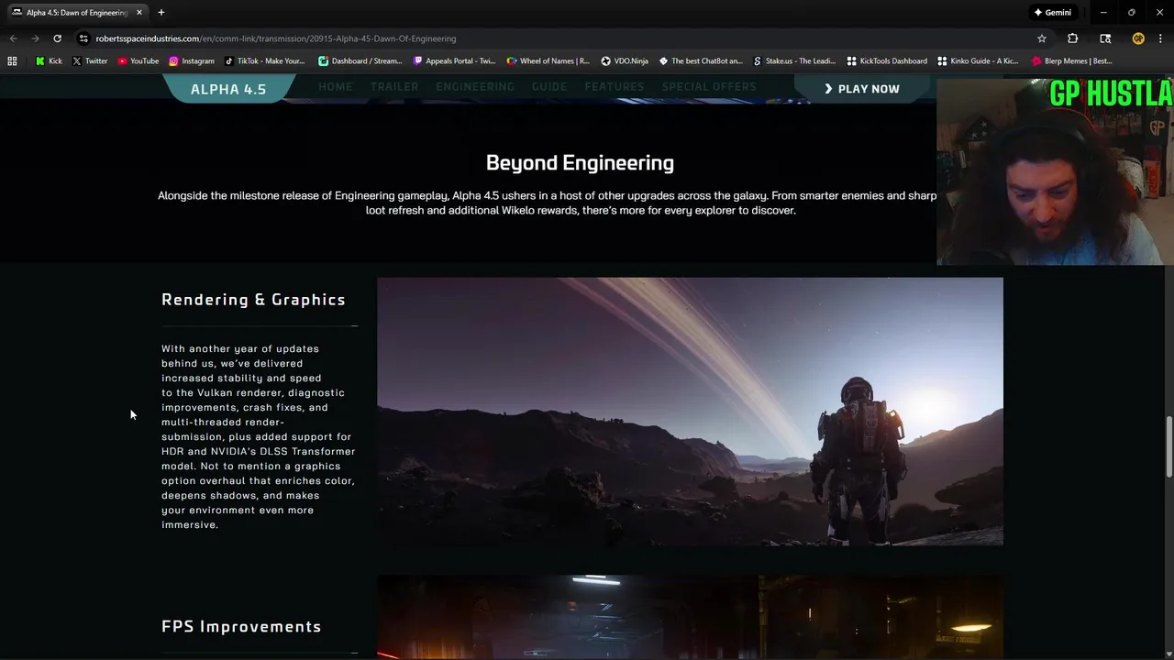Click the browser back arrow
This screenshot has height=660, width=1174.
point(13,38)
